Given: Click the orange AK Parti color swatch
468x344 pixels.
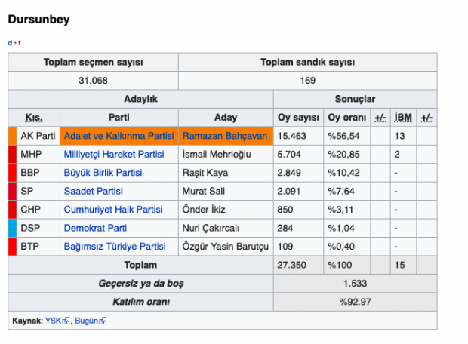Looking at the screenshot, I should (x=12, y=136).
